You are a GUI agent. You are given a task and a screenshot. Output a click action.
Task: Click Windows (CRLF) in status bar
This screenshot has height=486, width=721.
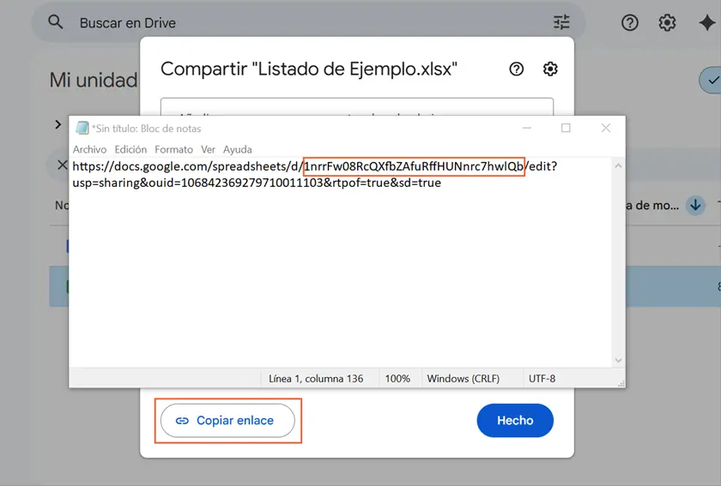pyautogui.click(x=463, y=379)
